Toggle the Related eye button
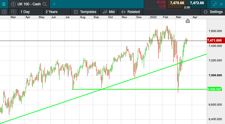The image size is (225, 124). point(130,12)
